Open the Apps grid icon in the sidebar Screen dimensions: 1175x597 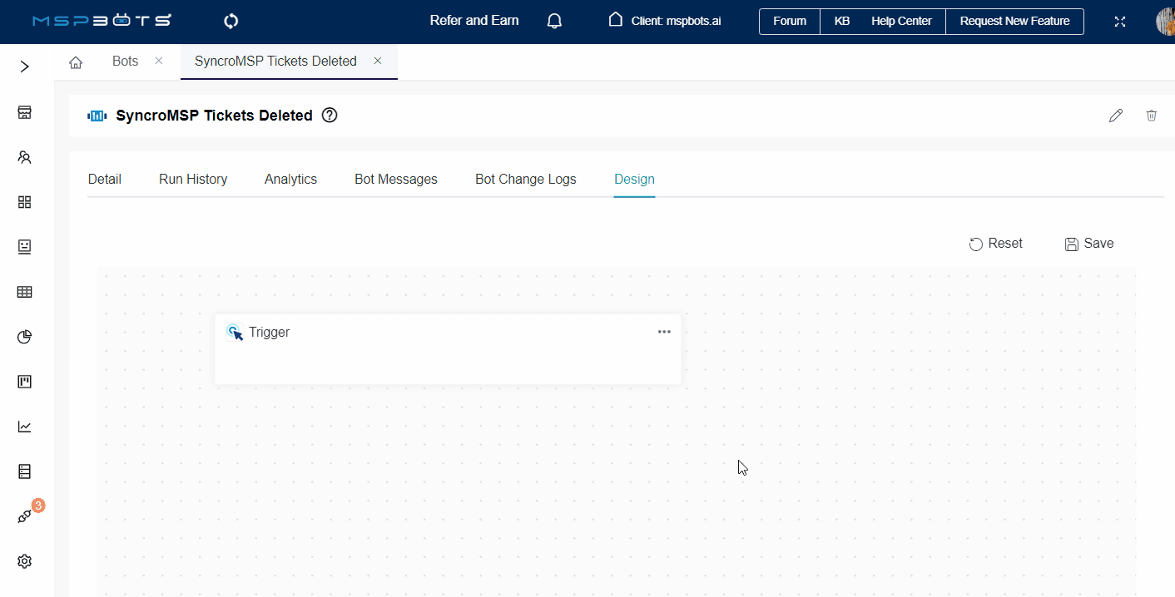tap(24, 202)
